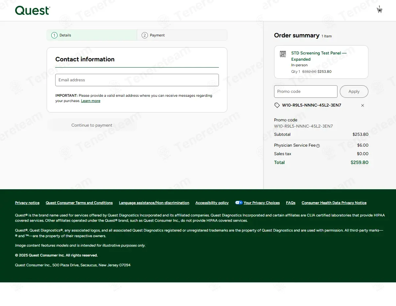Click Physician Service Fee help icon

[x=318, y=146]
